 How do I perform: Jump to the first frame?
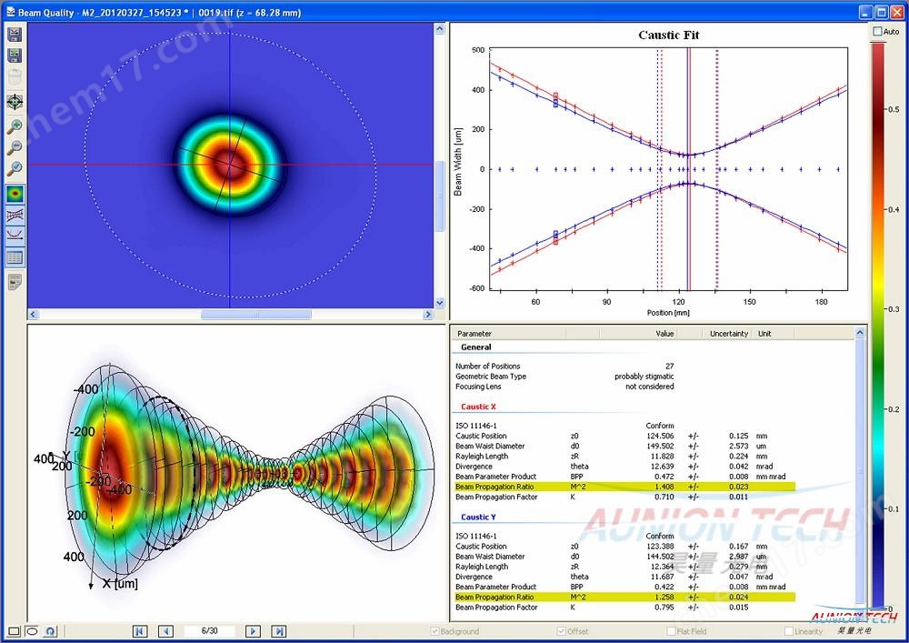tap(140, 631)
